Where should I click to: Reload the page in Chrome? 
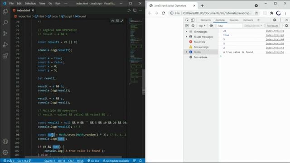(163, 13)
